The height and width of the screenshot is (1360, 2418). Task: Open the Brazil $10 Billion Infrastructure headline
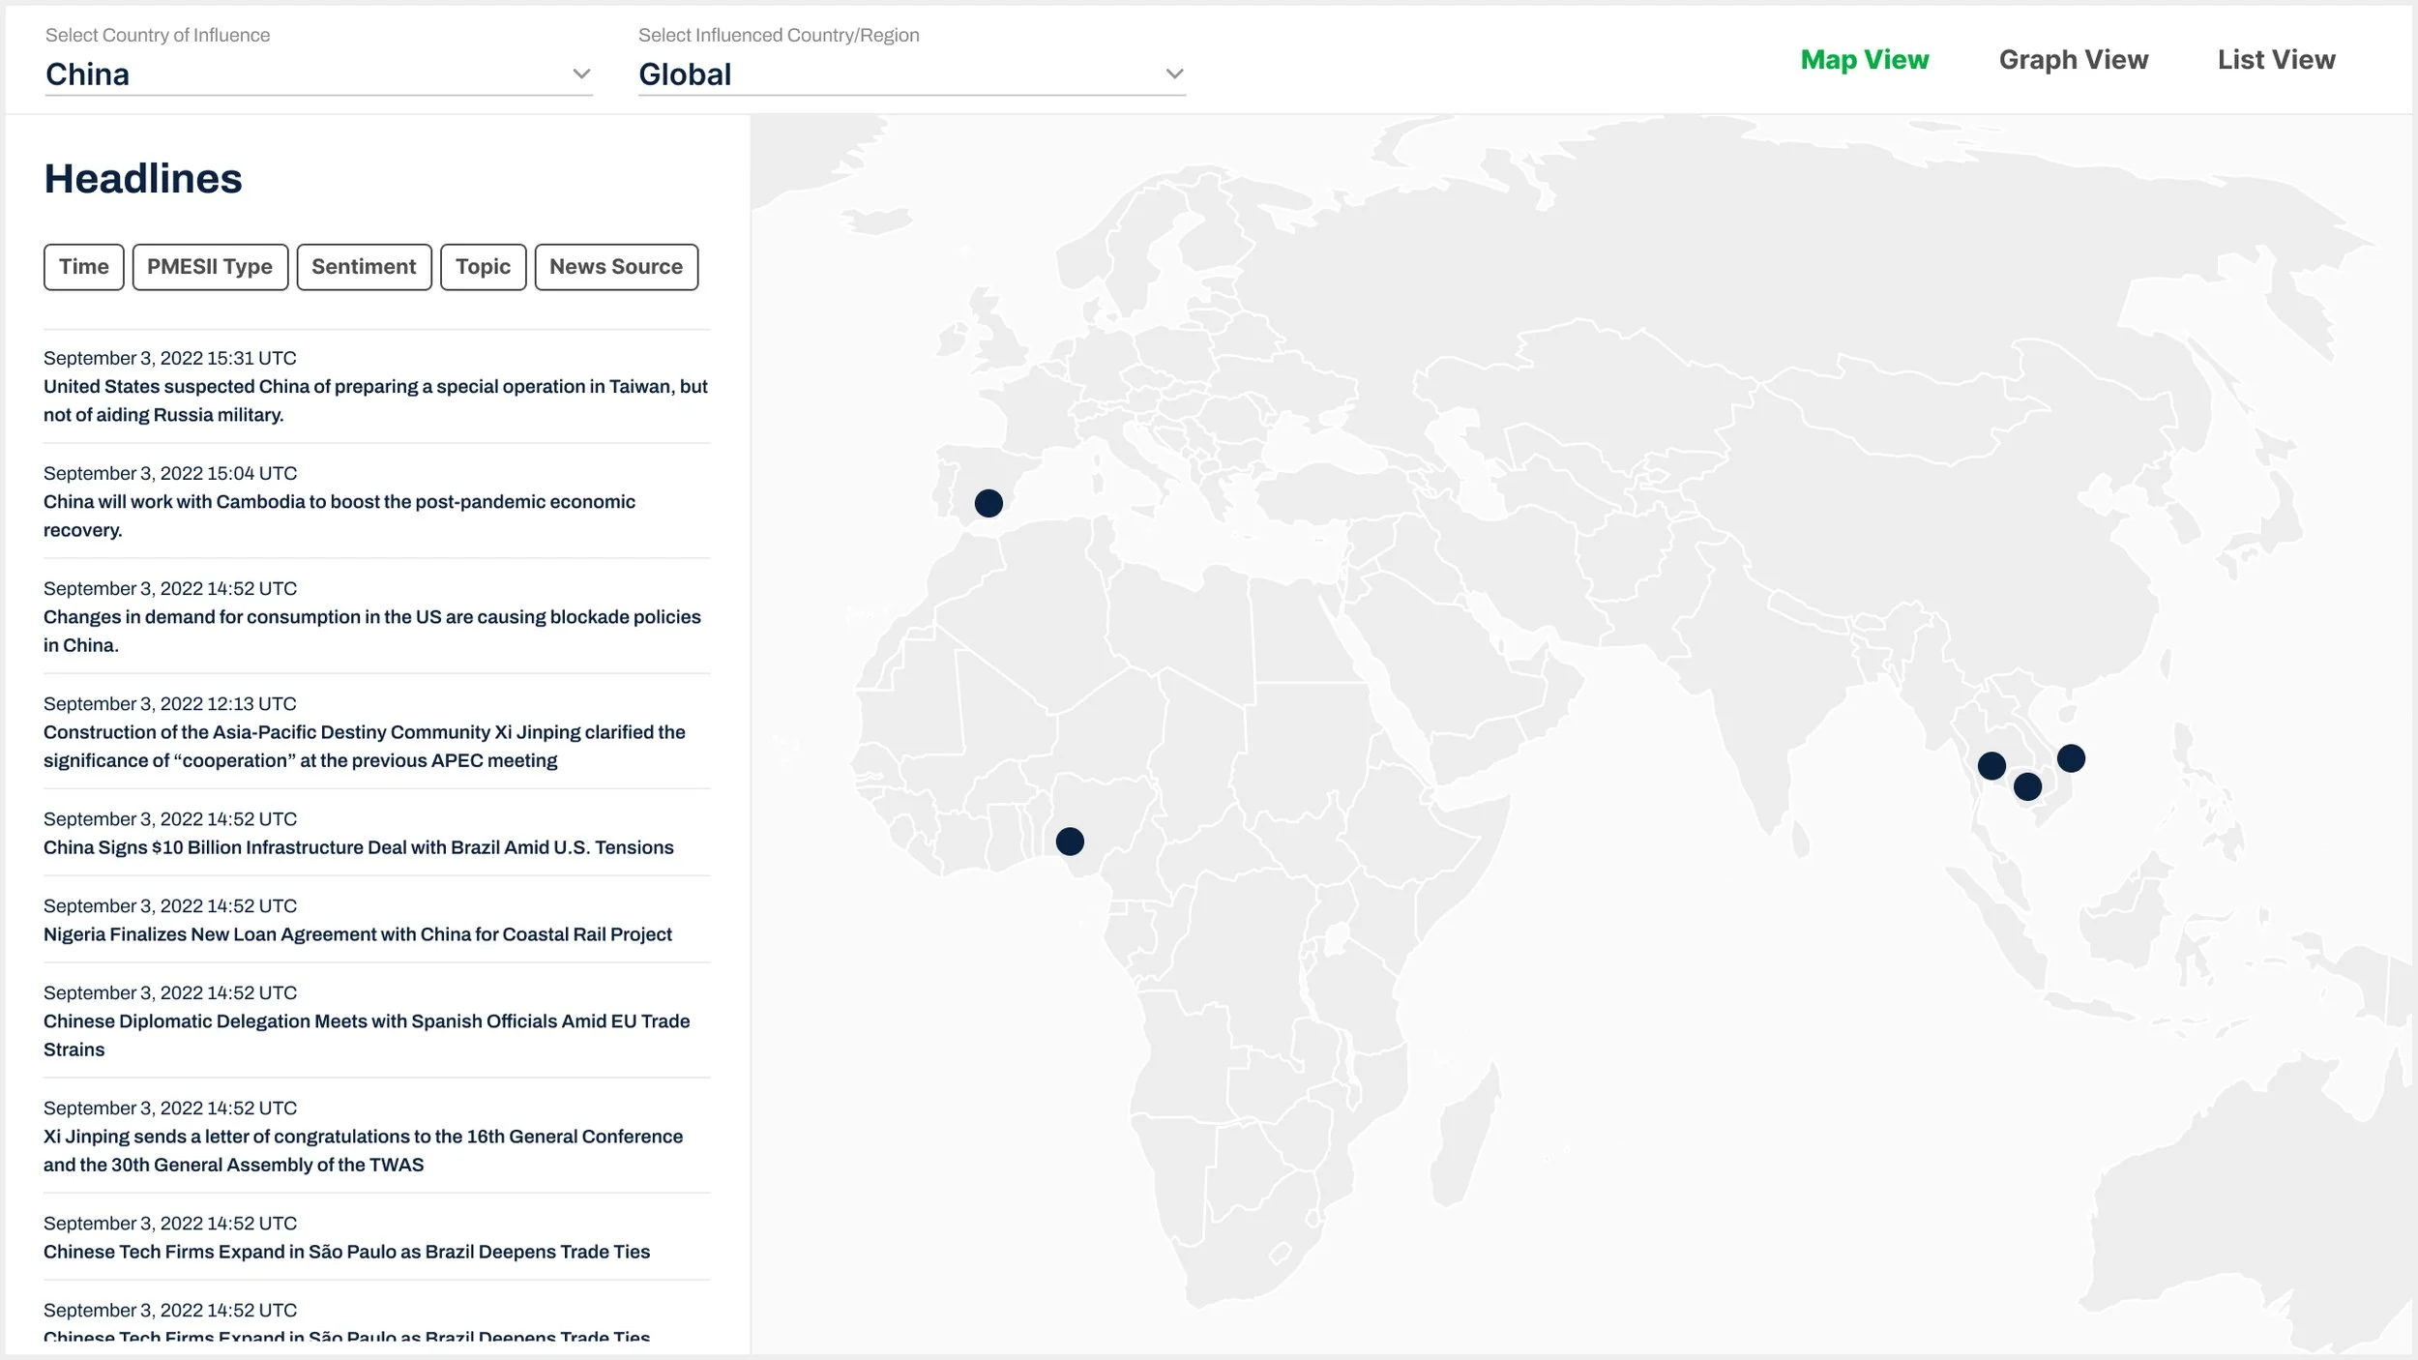358,847
